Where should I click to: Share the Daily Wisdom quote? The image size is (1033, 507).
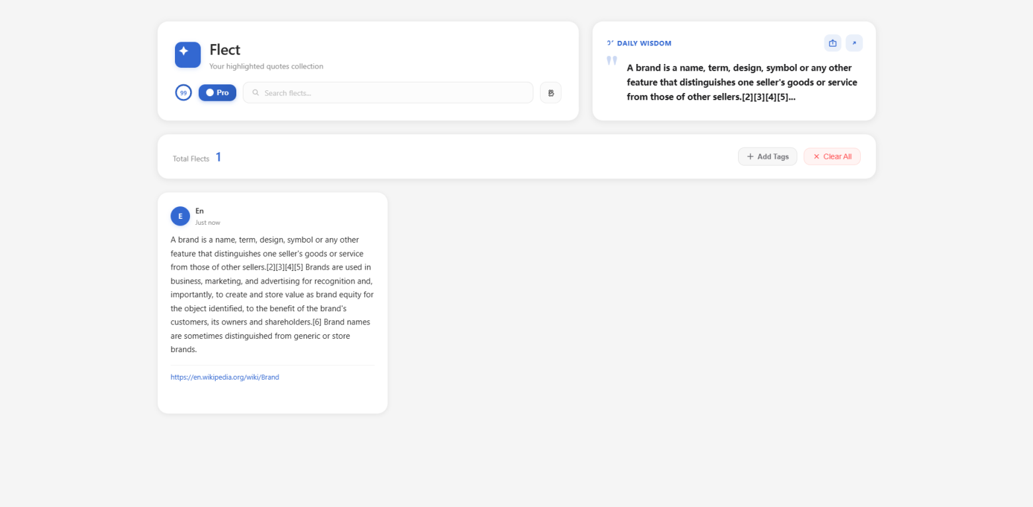tap(832, 43)
